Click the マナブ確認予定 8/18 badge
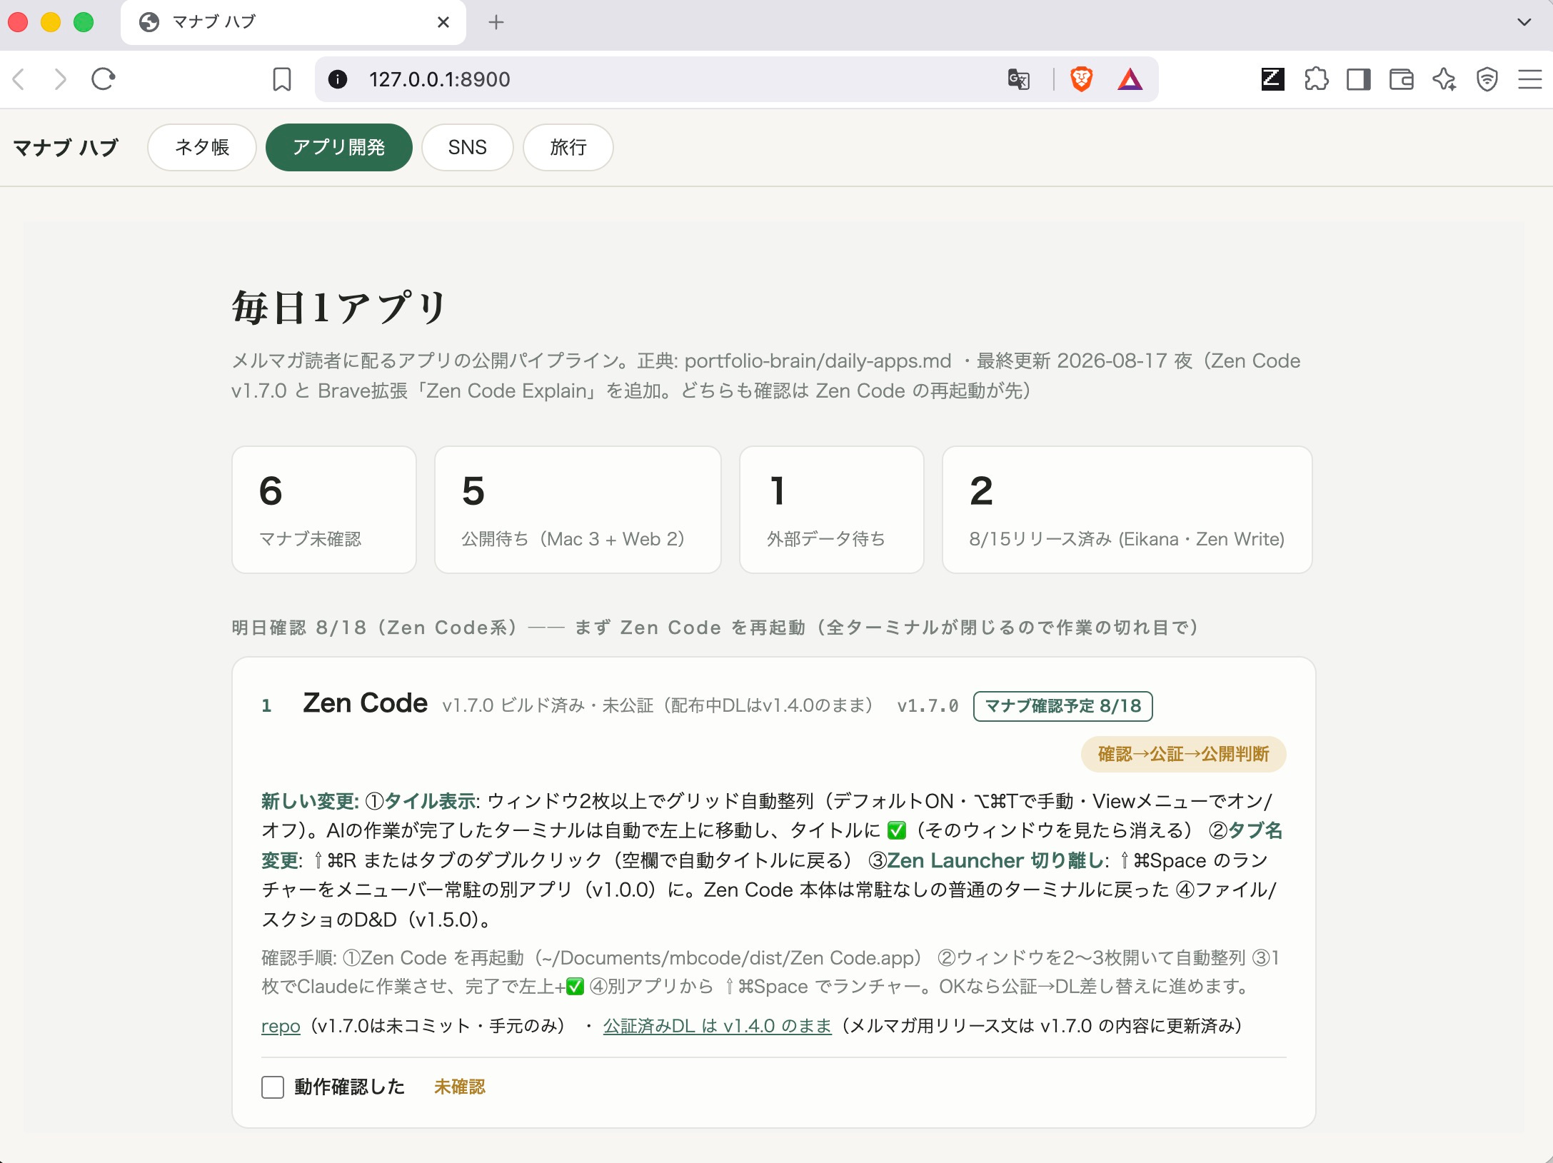1553x1163 pixels. [x=1063, y=707]
